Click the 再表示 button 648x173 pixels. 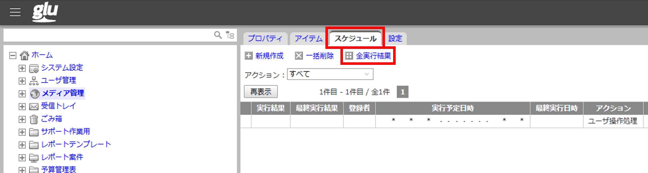coord(261,92)
